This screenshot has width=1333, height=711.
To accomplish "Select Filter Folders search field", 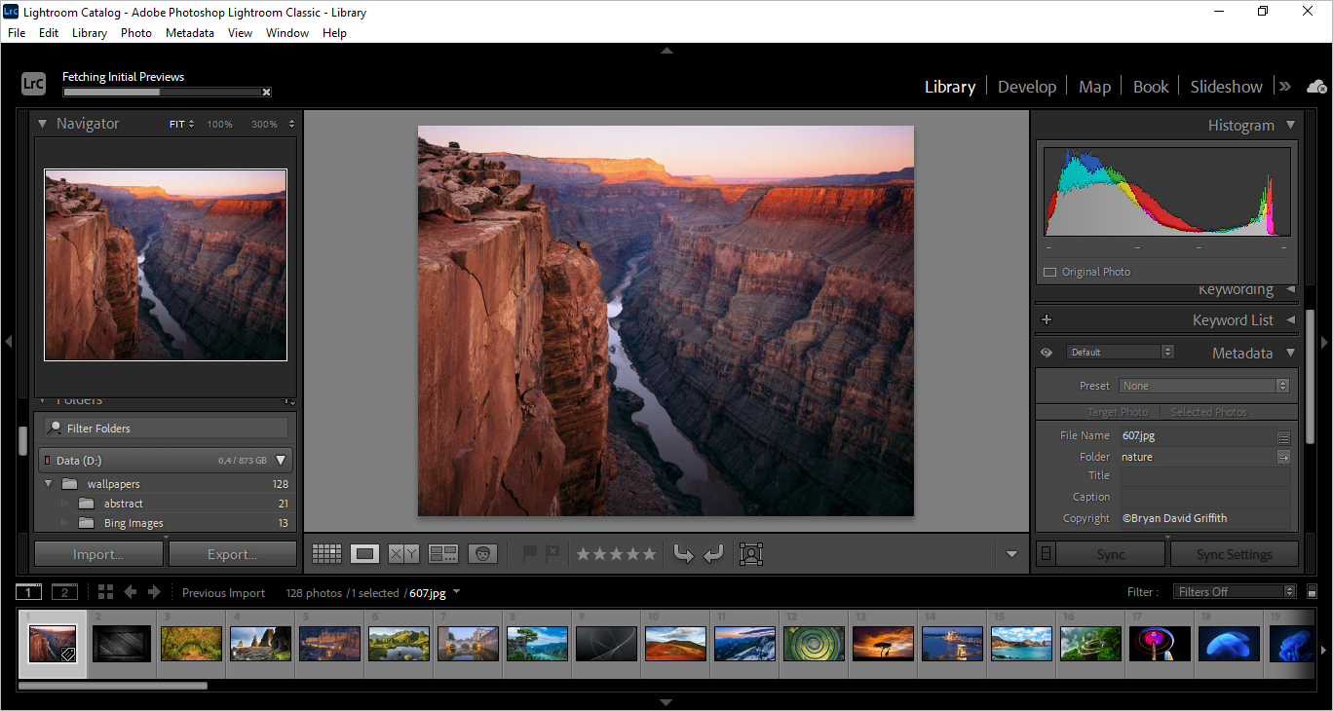I will point(166,429).
